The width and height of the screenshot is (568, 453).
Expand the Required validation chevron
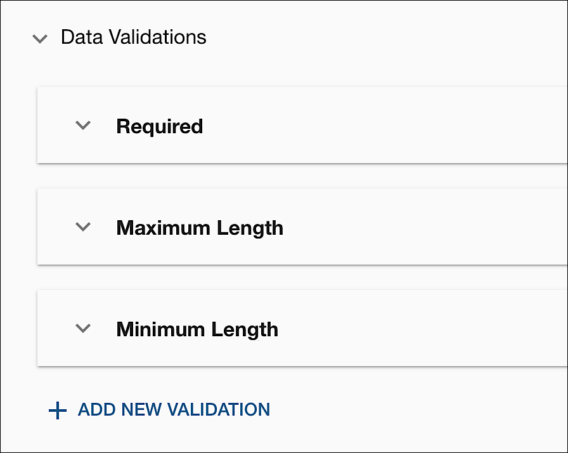pos(83,126)
